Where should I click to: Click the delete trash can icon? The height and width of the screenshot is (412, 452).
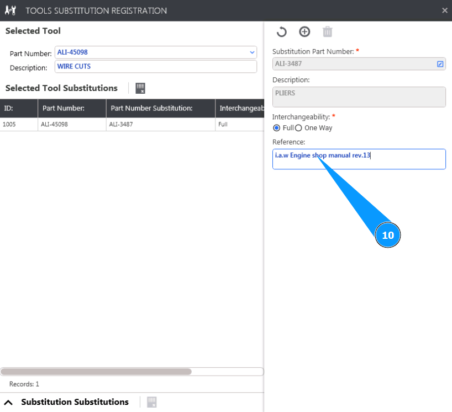(x=328, y=32)
